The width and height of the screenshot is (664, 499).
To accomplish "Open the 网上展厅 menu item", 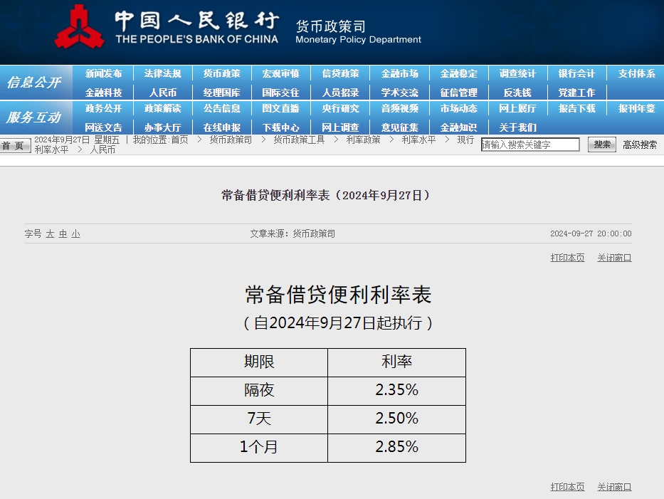I will [x=517, y=109].
